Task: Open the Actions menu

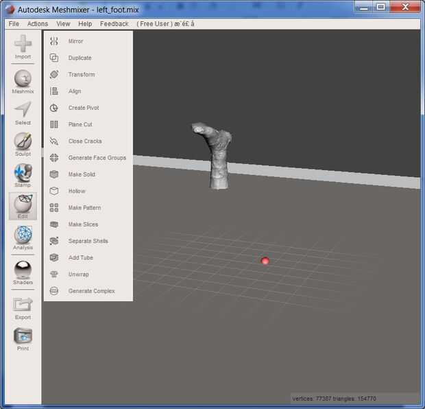Action: click(38, 24)
